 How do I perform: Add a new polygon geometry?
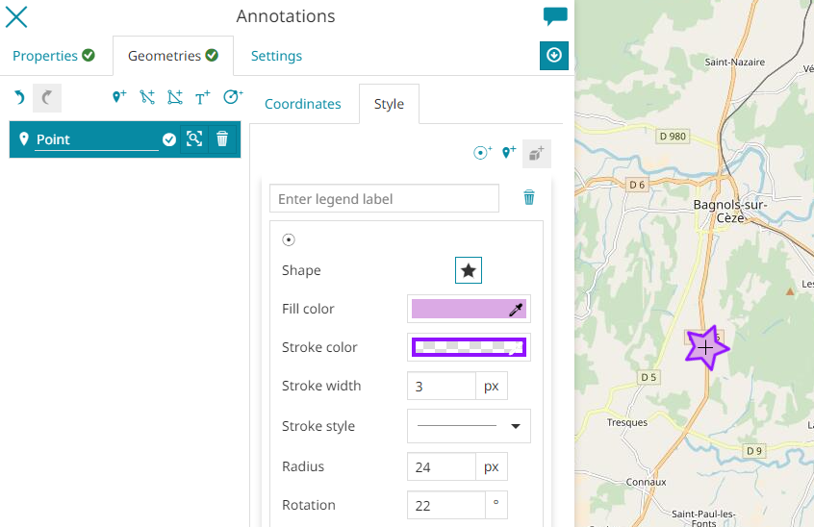coord(174,97)
